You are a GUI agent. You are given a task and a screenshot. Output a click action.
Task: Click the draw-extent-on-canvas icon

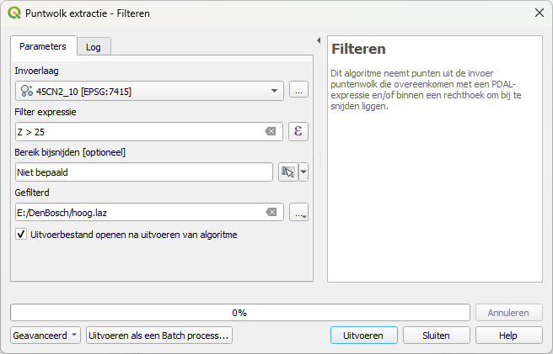(288, 172)
